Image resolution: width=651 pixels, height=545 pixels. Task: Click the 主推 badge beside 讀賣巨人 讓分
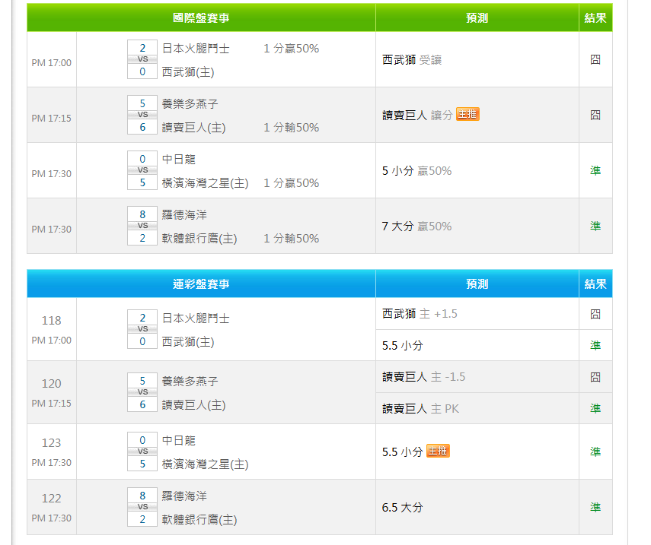(468, 114)
